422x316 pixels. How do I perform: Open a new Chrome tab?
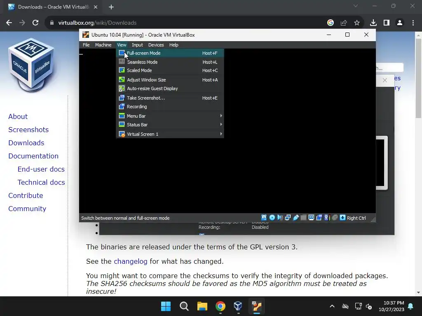pyautogui.click(x=111, y=7)
